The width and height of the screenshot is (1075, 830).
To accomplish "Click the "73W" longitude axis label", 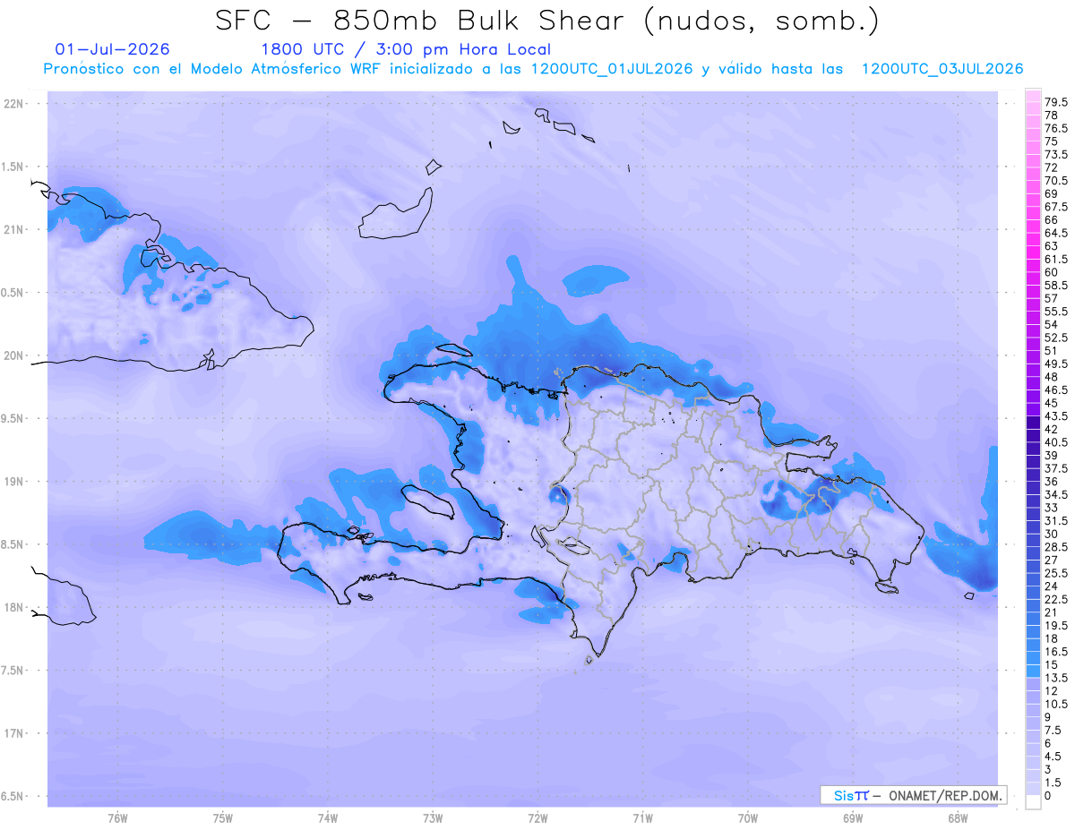I will (x=433, y=818).
